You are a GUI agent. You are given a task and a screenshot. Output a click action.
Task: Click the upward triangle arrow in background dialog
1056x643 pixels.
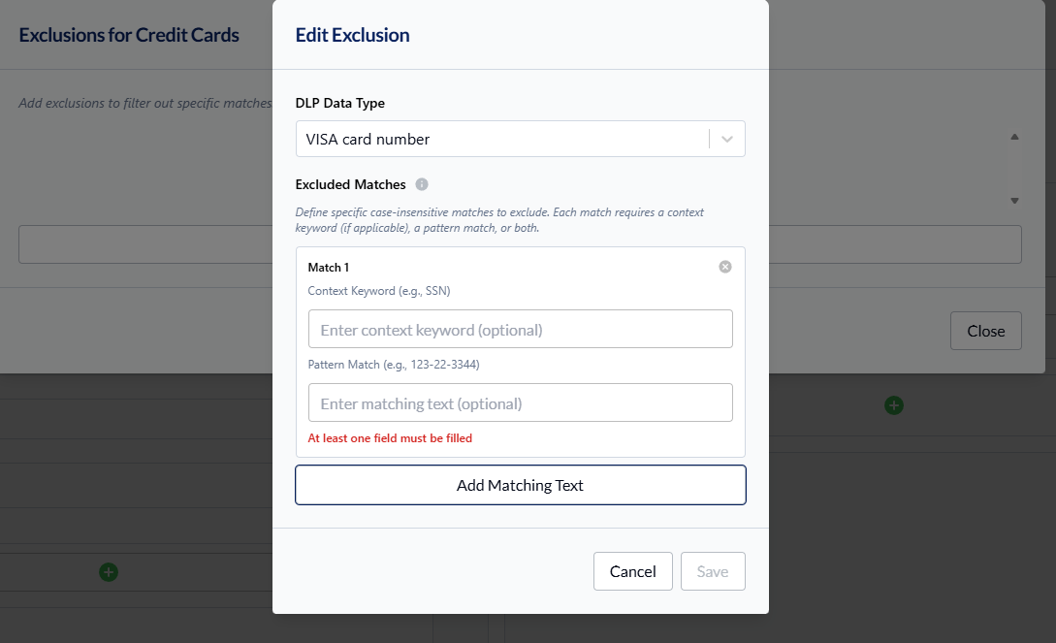1014,138
